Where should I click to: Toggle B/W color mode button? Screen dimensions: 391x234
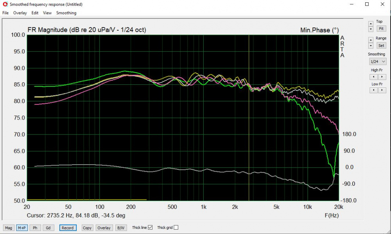pyautogui.click(x=120, y=228)
